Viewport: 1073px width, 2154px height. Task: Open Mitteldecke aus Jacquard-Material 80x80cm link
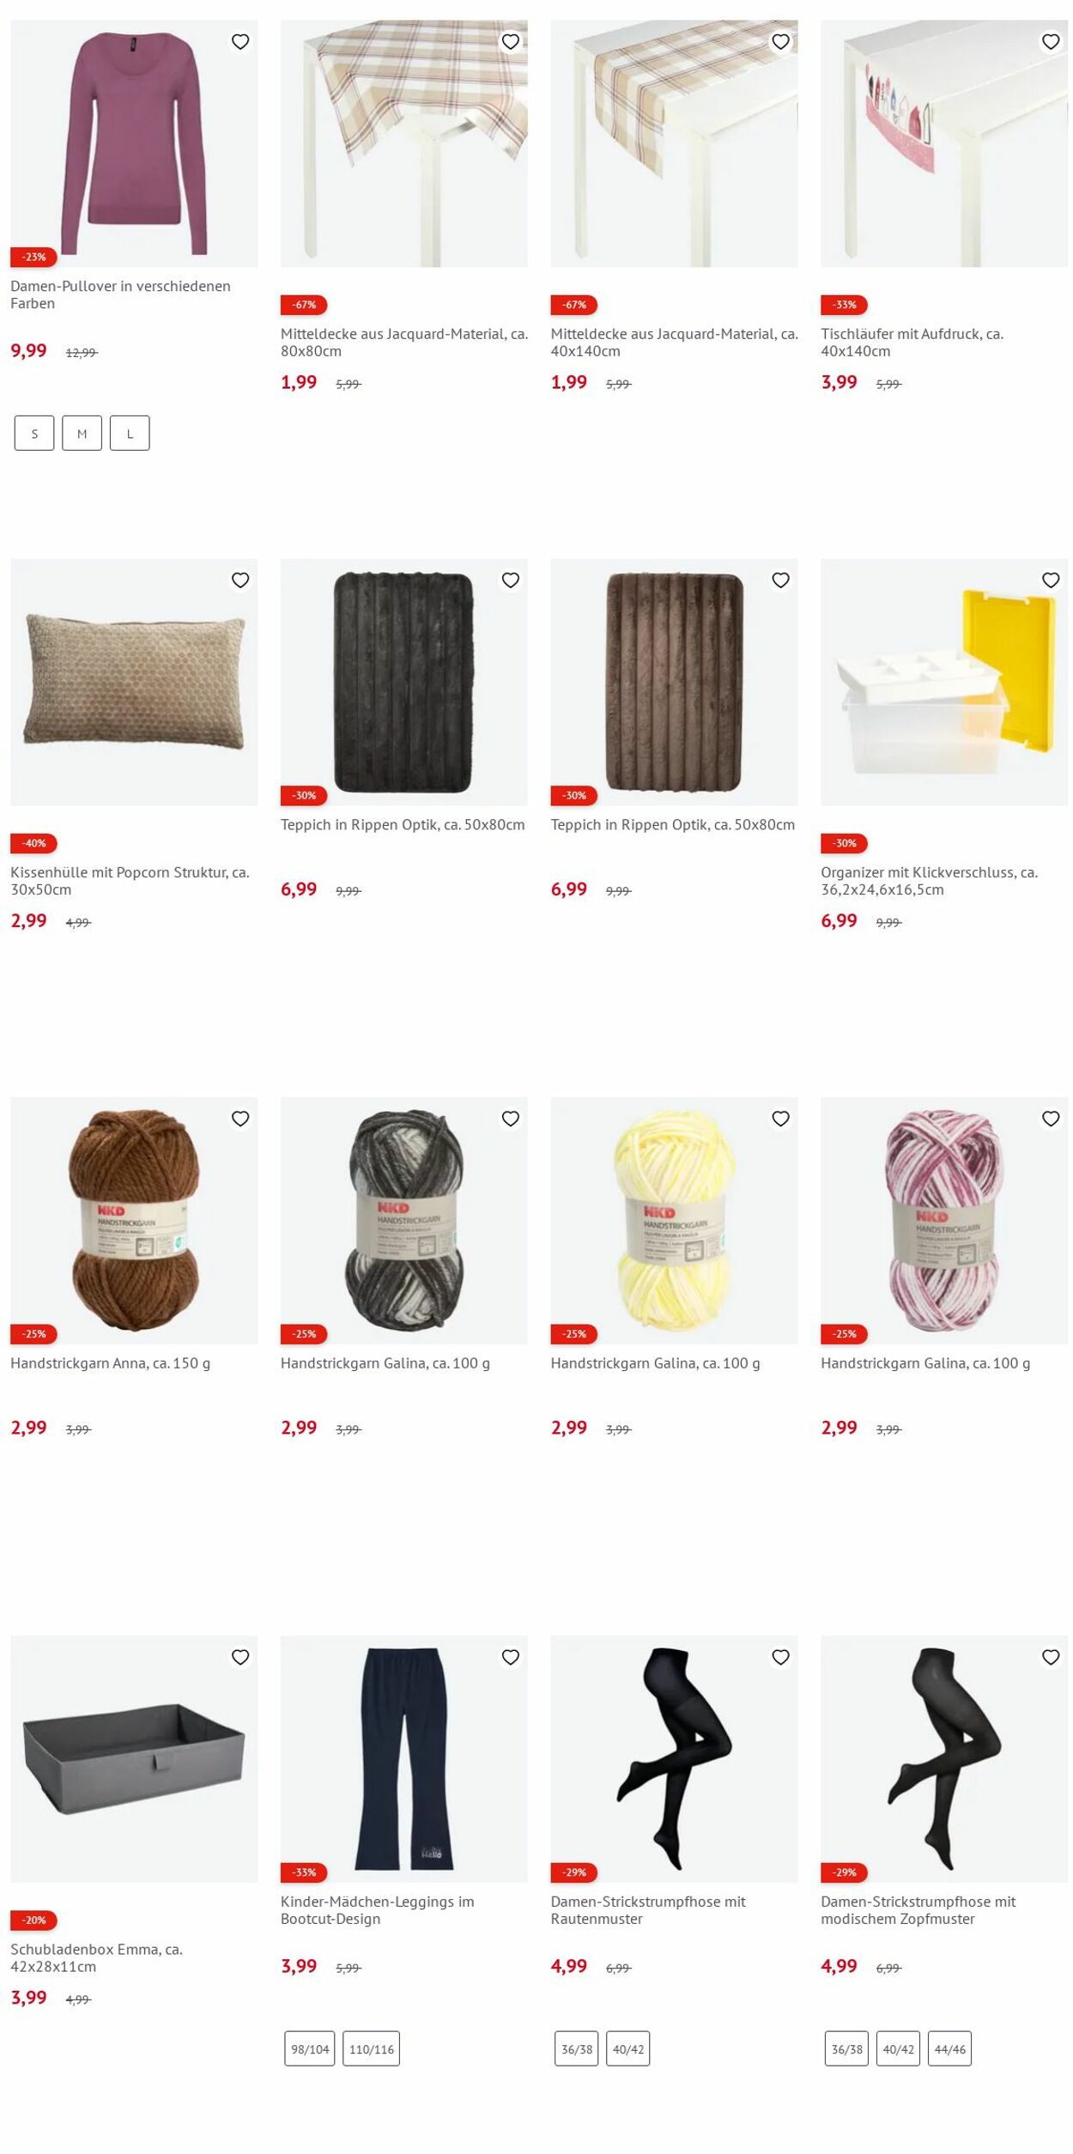[x=404, y=343]
